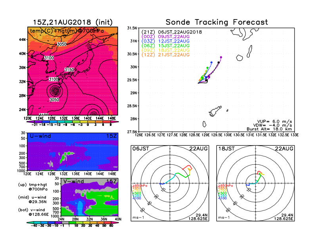The image size is (314, 243).
Task: Click '29.4N' in the 18JST hodograph
Action: [x=287, y=215]
